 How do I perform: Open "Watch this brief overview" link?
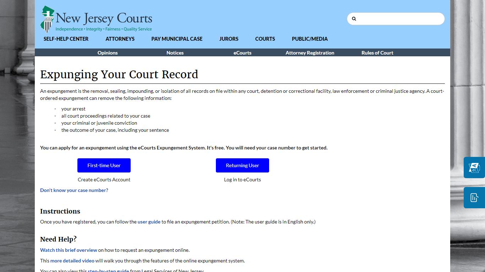tap(69, 250)
